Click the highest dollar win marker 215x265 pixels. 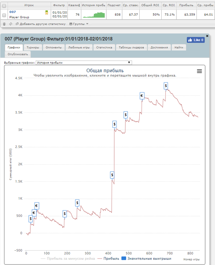166,86
